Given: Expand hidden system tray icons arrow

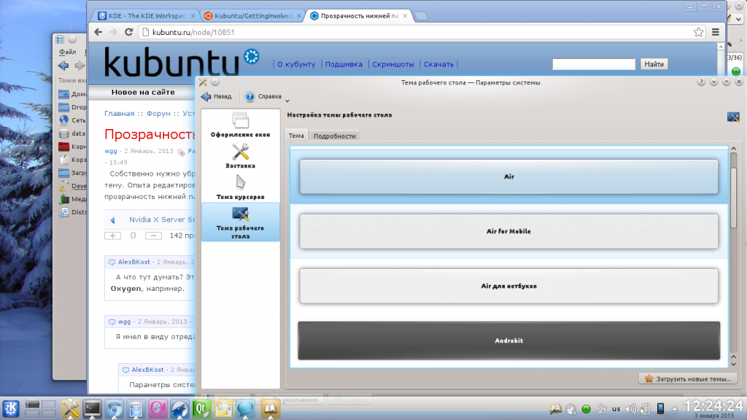Looking at the screenshot, I should [675, 408].
